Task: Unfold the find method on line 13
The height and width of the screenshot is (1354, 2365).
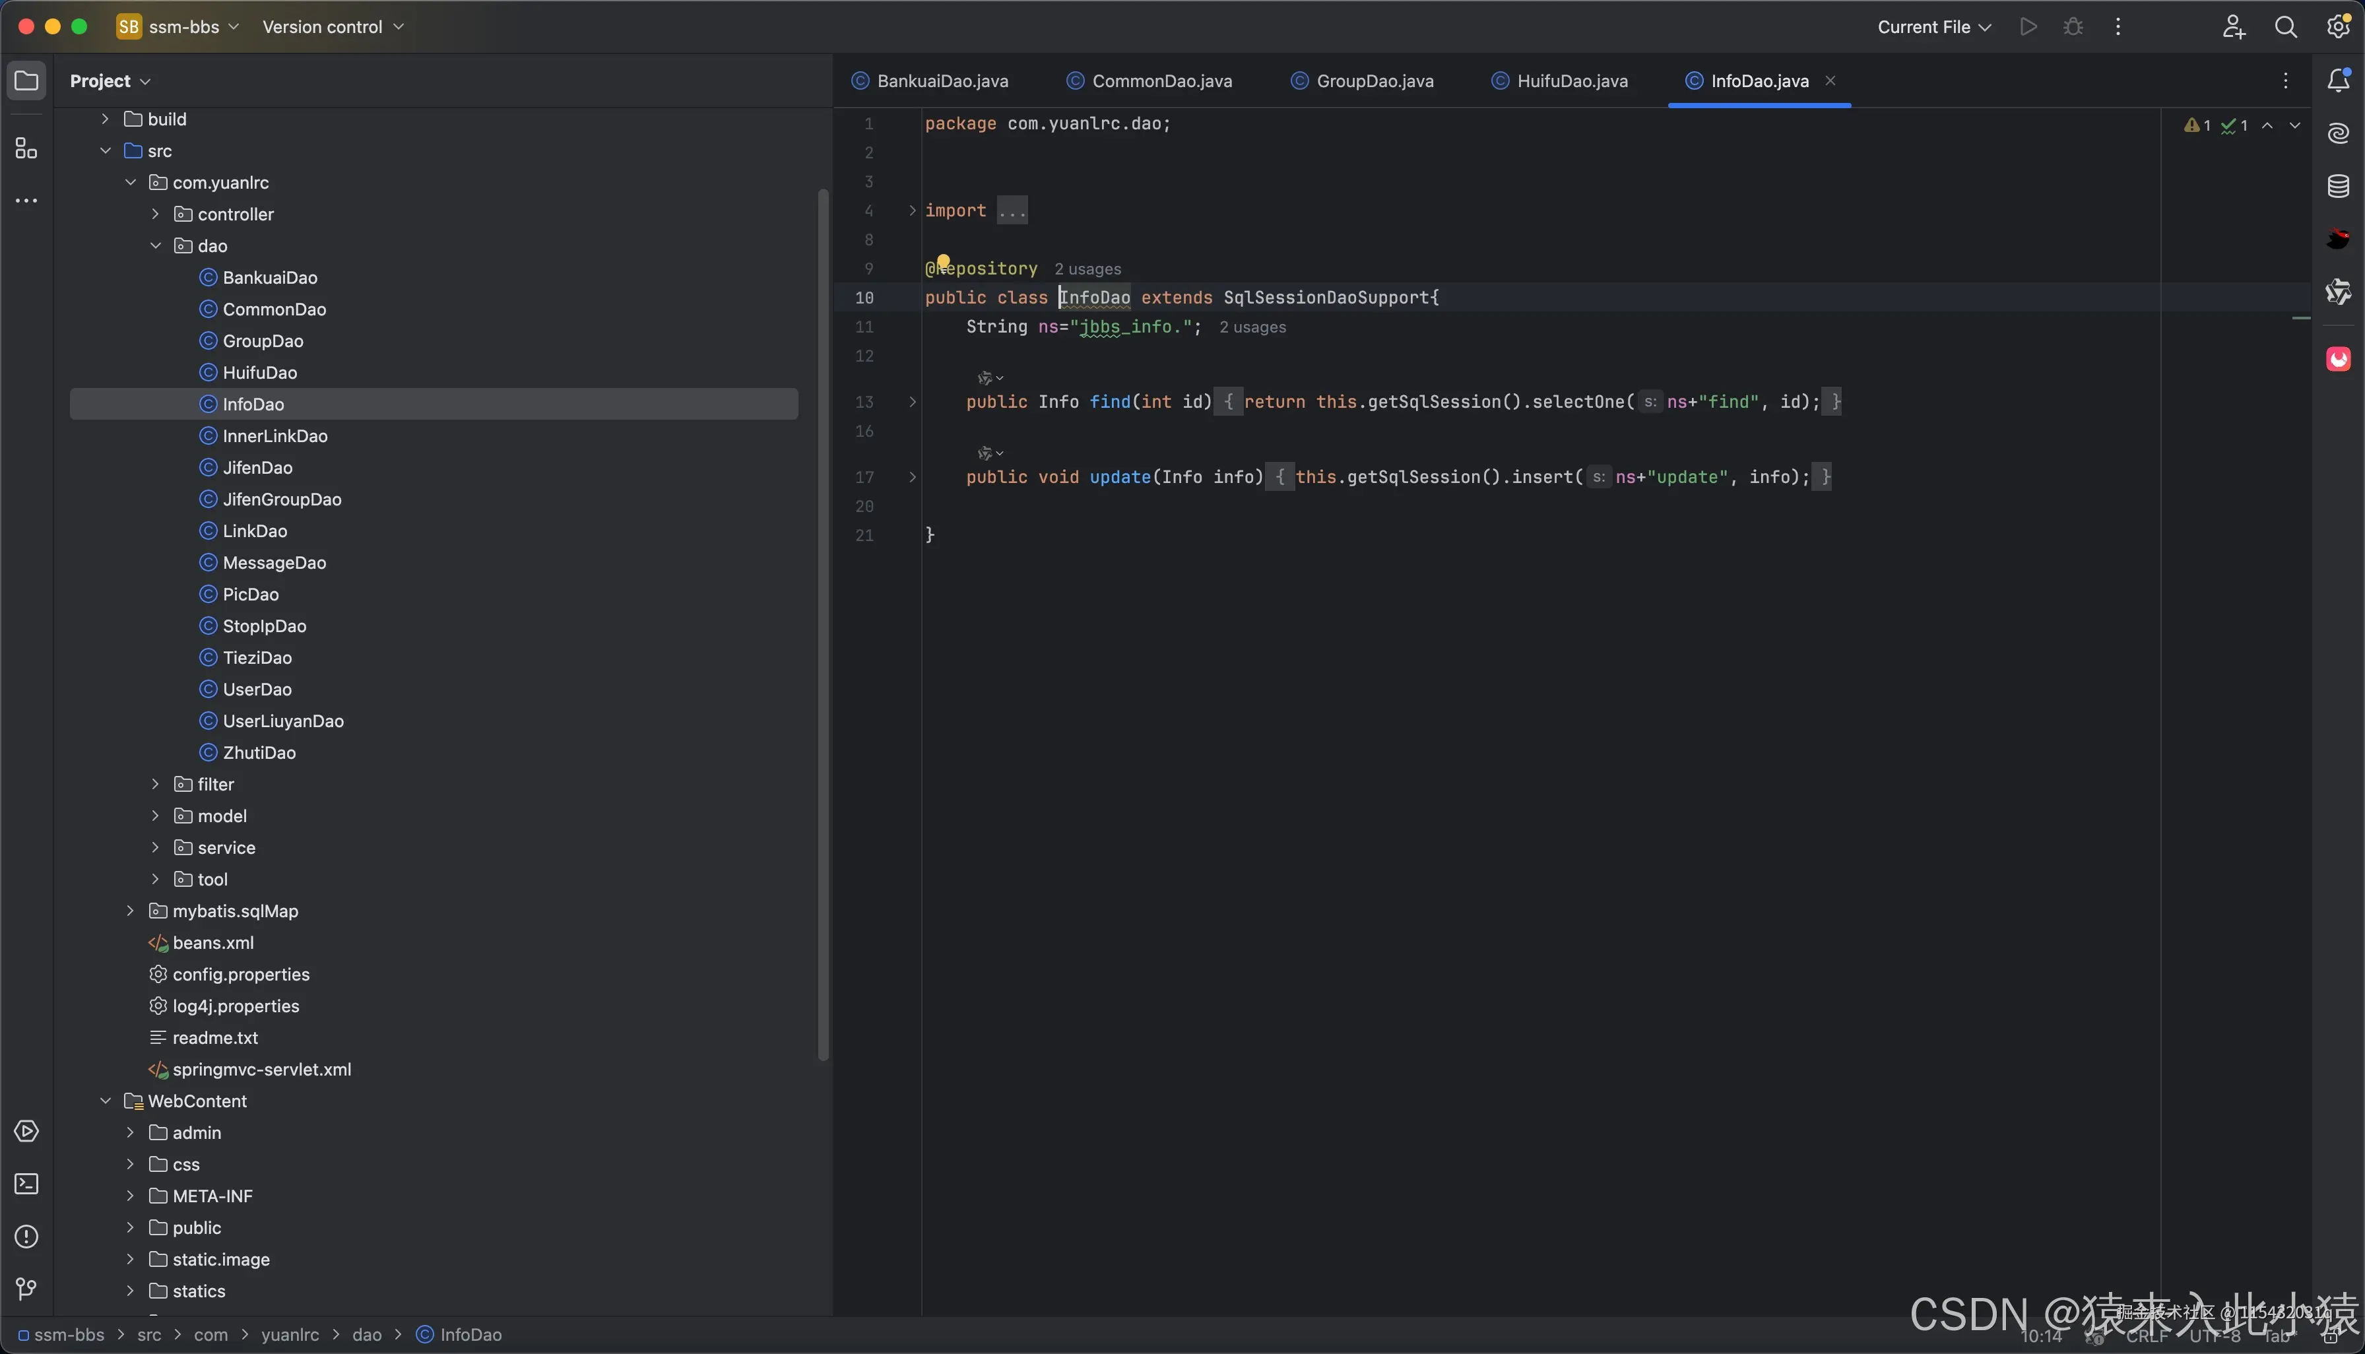Action: [913, 402]
